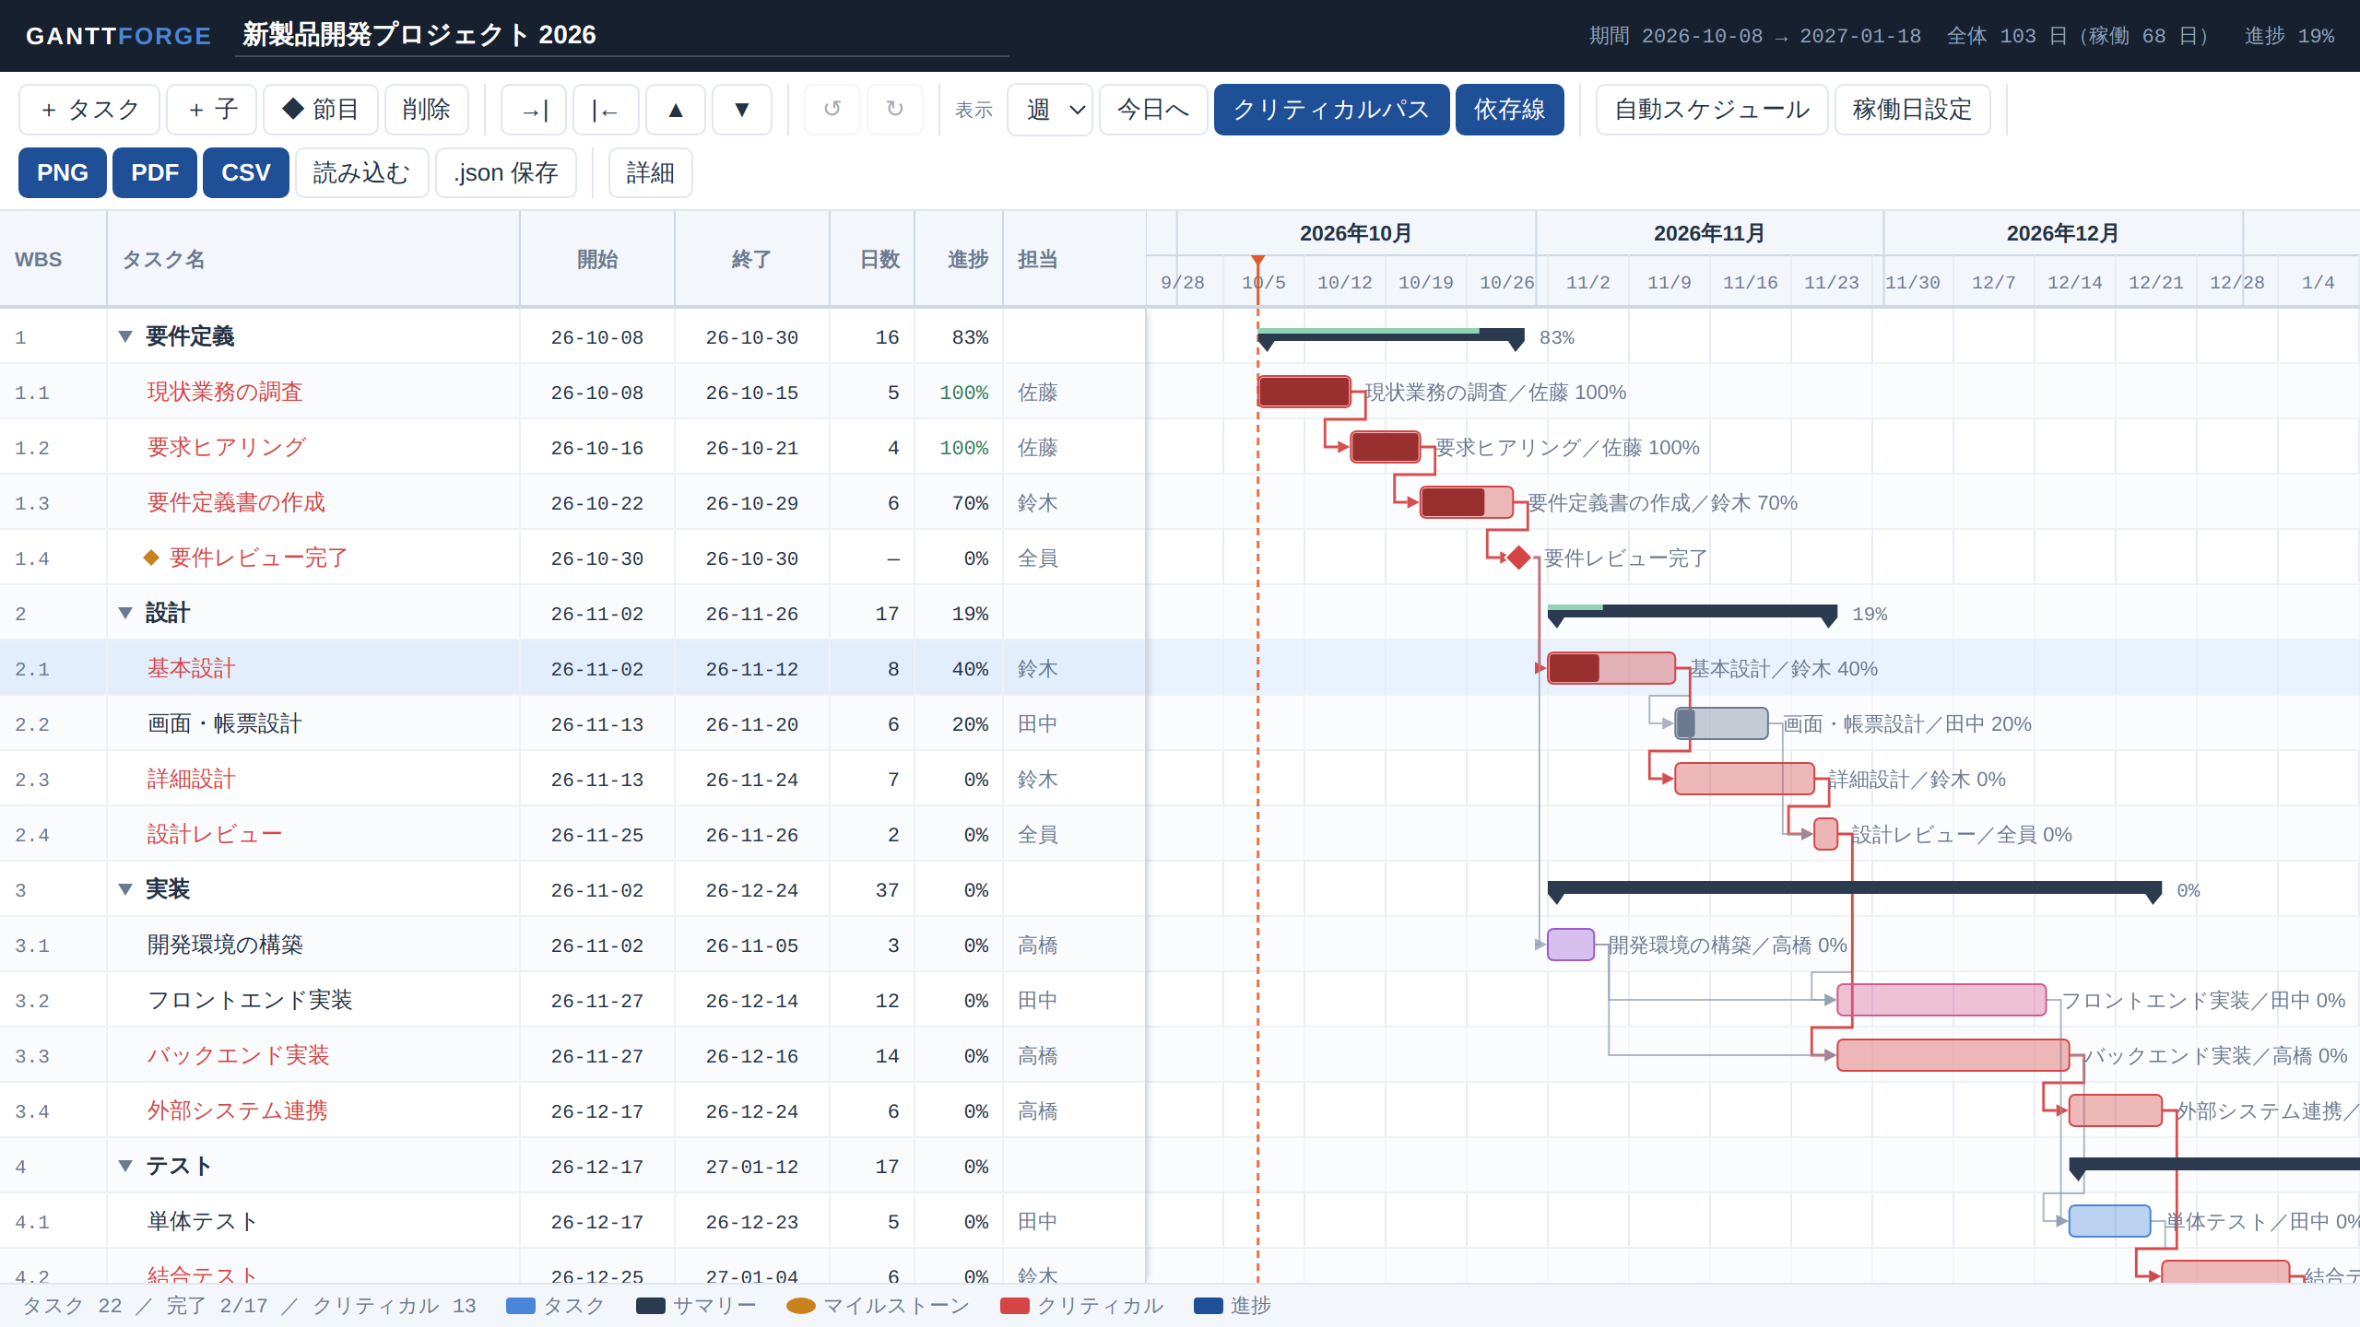Jump to today with 今日へ
The image size is (2360, 1327).
[x=1153, y=110]
